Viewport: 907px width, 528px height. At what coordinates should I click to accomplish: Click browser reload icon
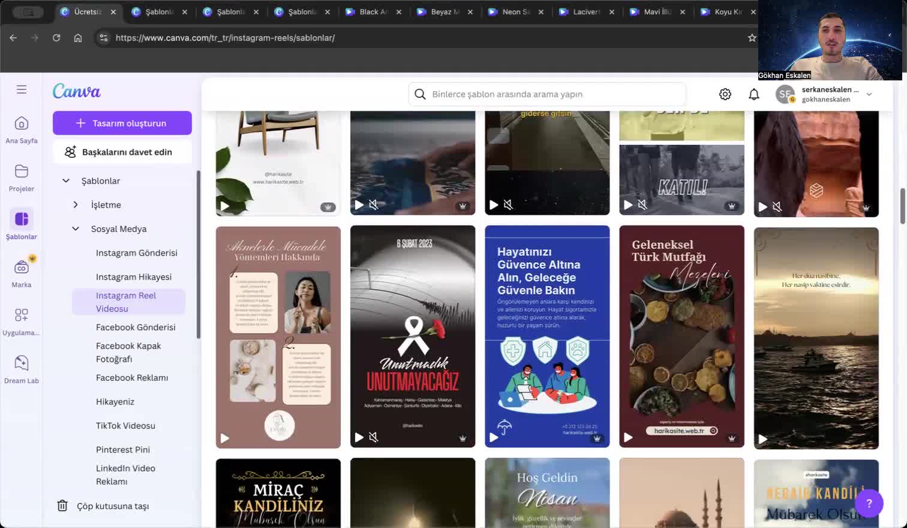click(x=56, y=38)
